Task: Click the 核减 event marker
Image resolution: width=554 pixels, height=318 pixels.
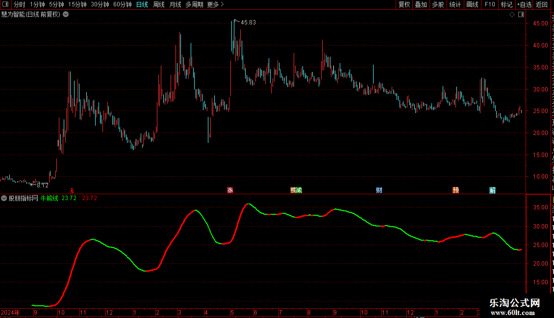Action: coord(296,190)
